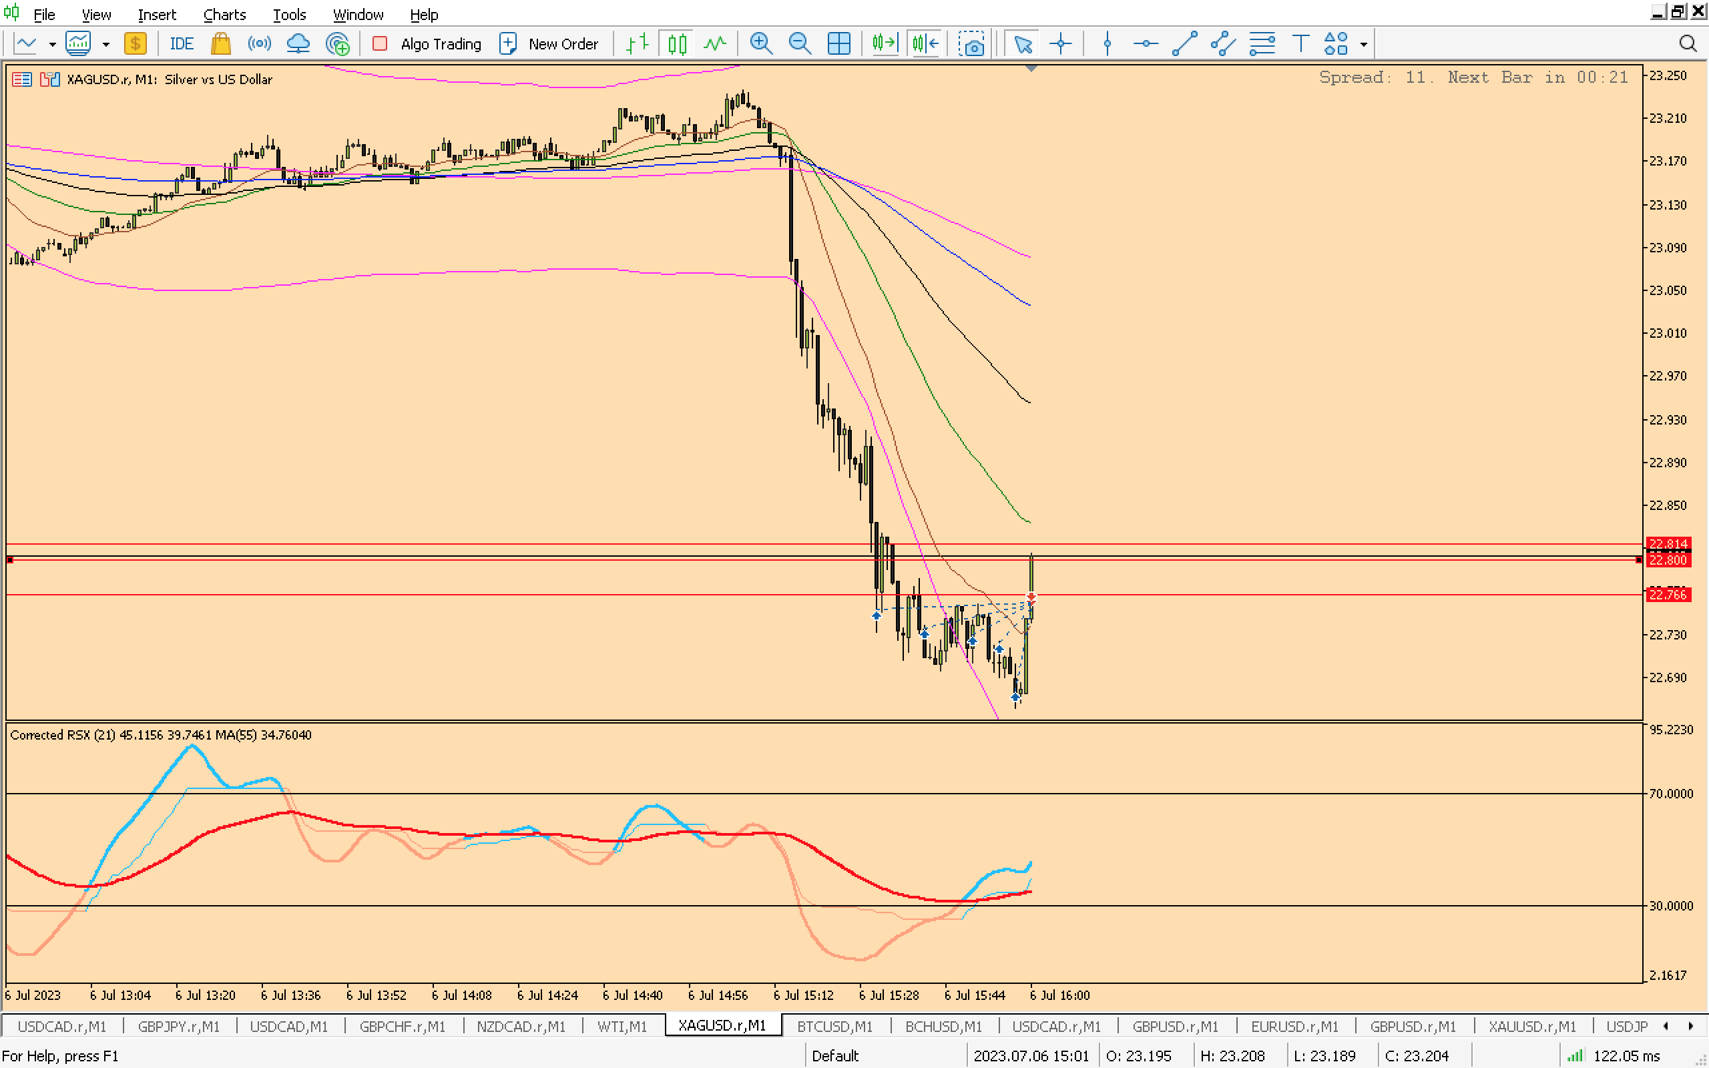Select the Trendline drawing tool
The width and height of the screenshot is (1709, 1068).
point(1184,44)
